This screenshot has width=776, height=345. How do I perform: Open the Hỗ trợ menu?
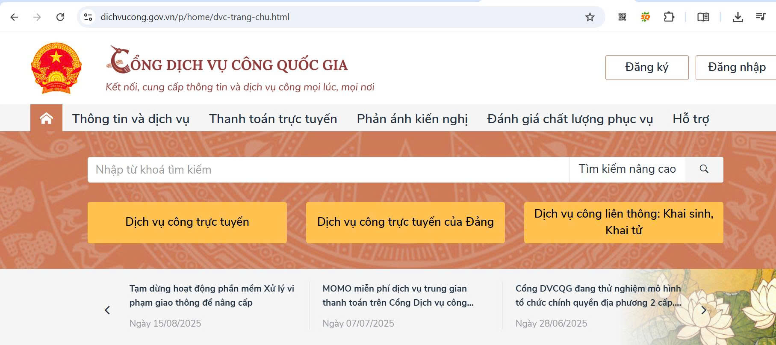point(690,119)
